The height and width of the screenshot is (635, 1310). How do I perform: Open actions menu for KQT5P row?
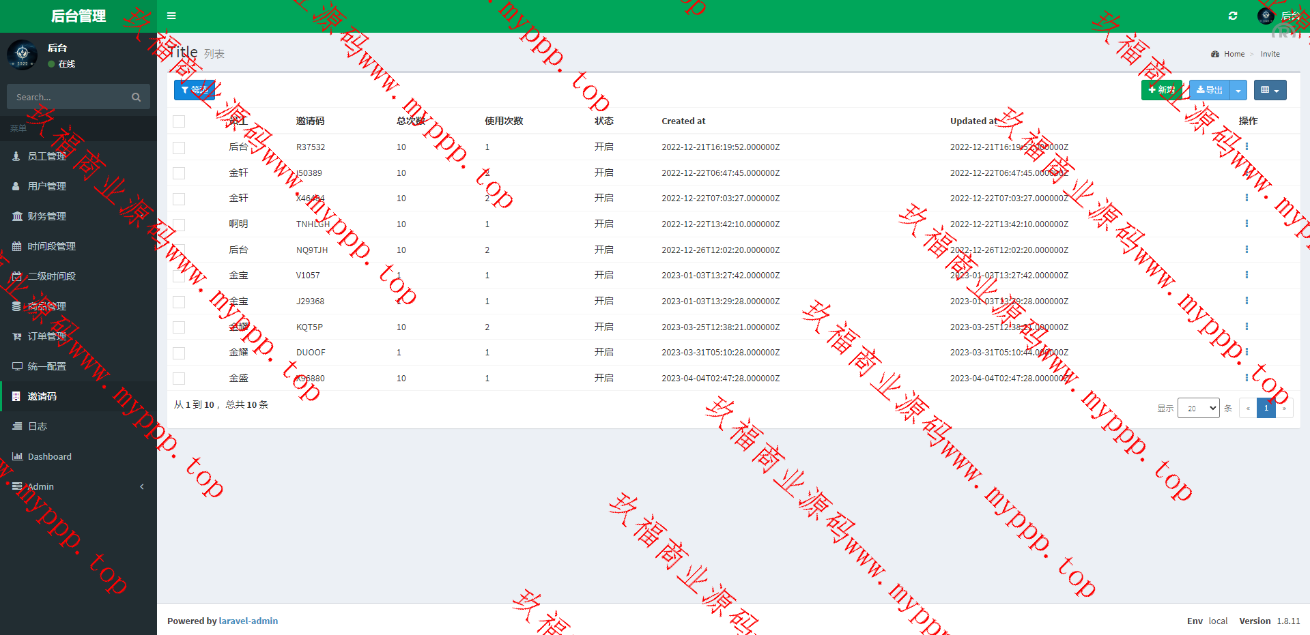coord(1247,327)
